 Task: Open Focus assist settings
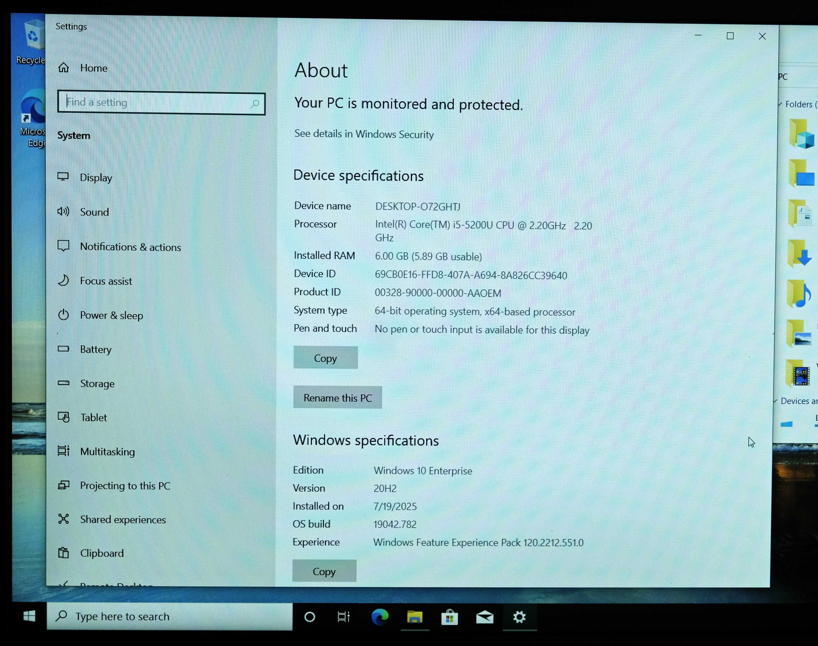(106, 281)
